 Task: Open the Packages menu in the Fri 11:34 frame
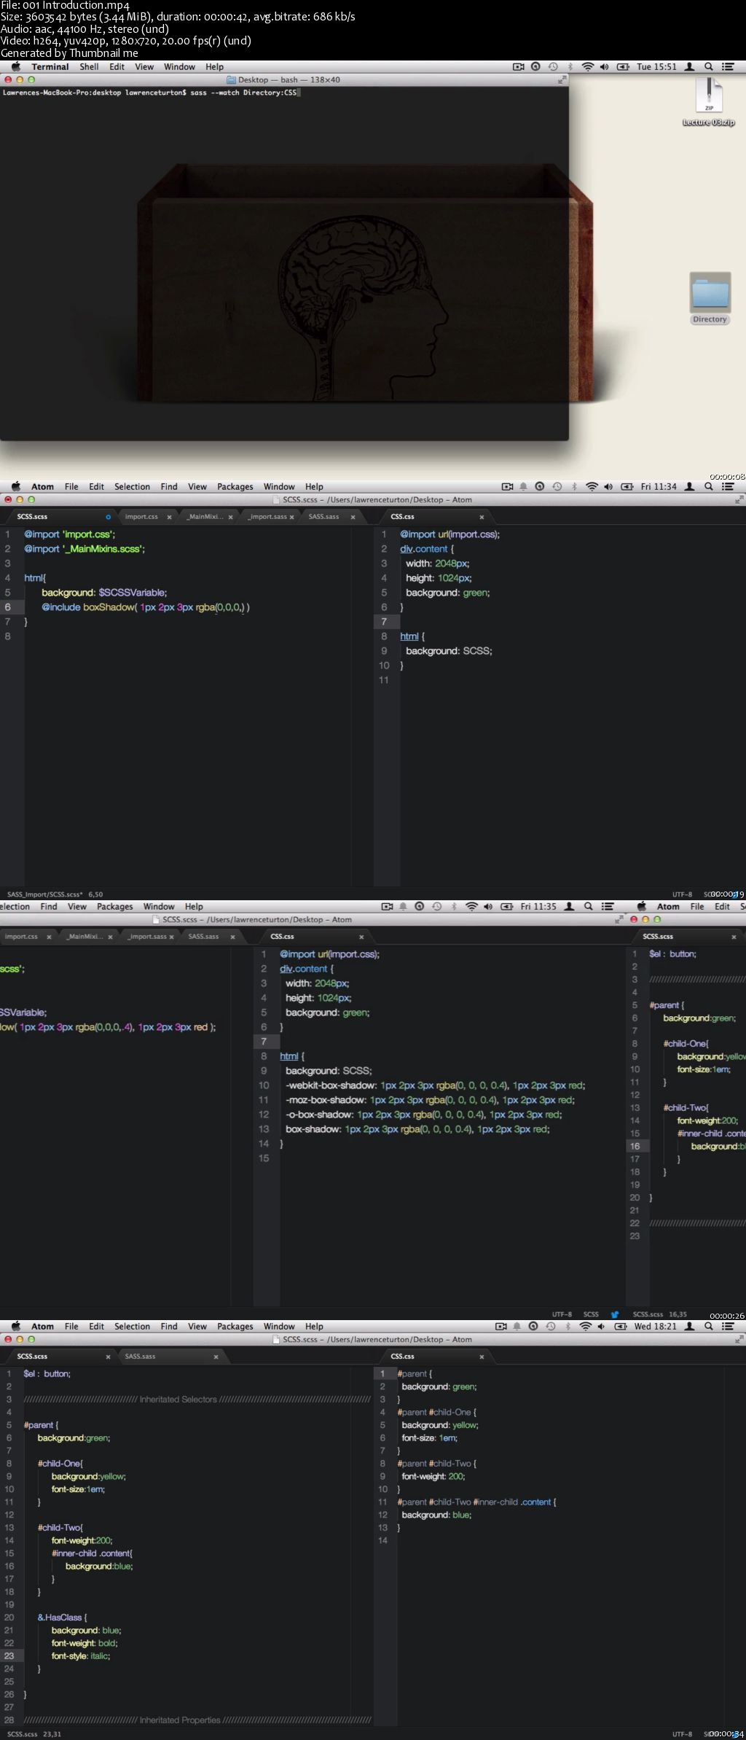coord(235,486)
